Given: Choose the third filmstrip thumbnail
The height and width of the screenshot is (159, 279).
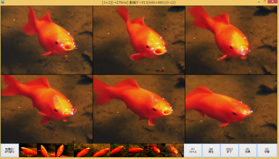Looking at the screenshot, I should pos(65,150).
